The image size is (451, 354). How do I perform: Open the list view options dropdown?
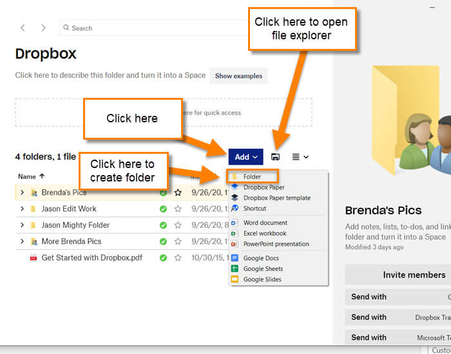click(300, 157)
